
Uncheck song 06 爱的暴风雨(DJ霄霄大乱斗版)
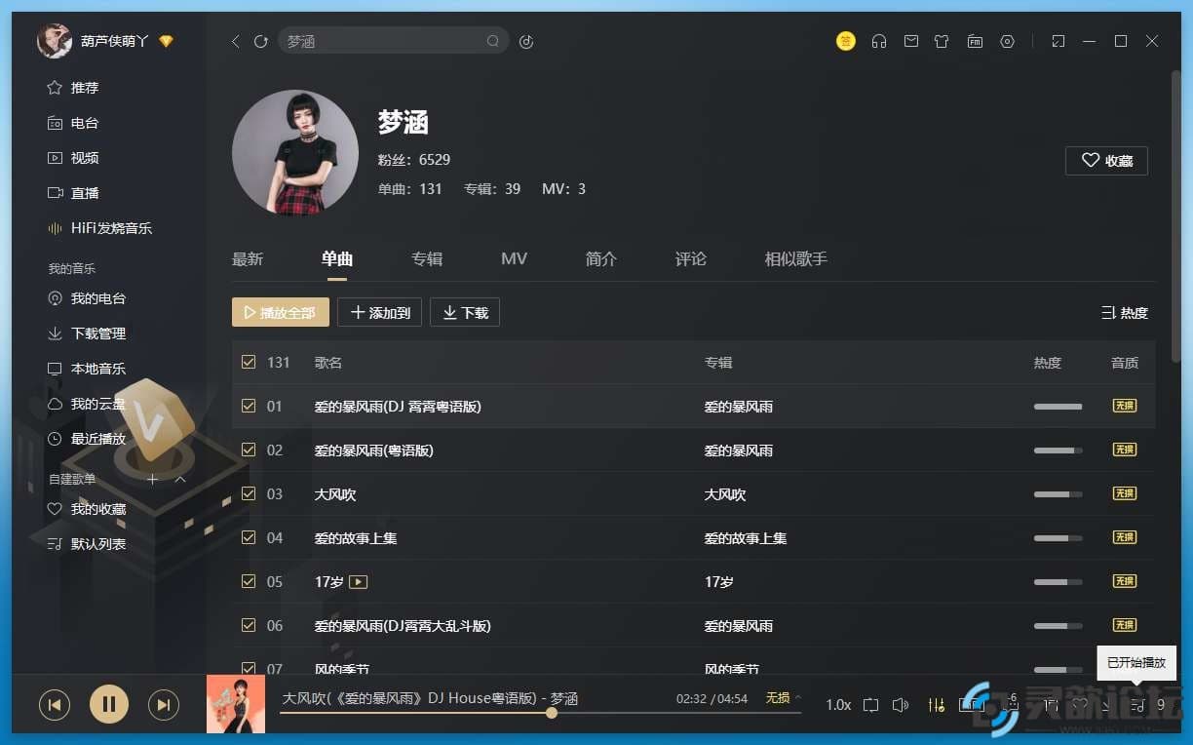coord(249,625)
